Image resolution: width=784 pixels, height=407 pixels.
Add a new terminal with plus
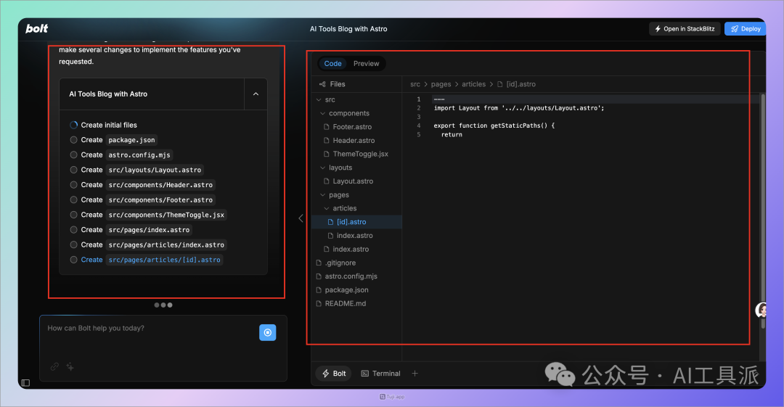point(415,374)
